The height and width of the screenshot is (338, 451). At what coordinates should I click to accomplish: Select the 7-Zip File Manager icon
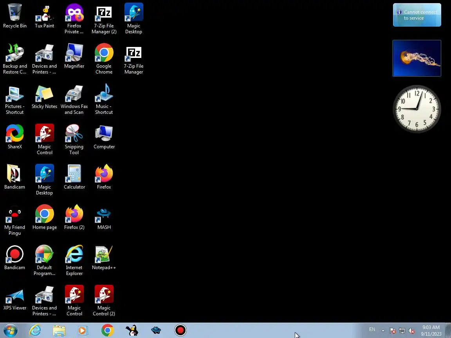pos(134,59)
